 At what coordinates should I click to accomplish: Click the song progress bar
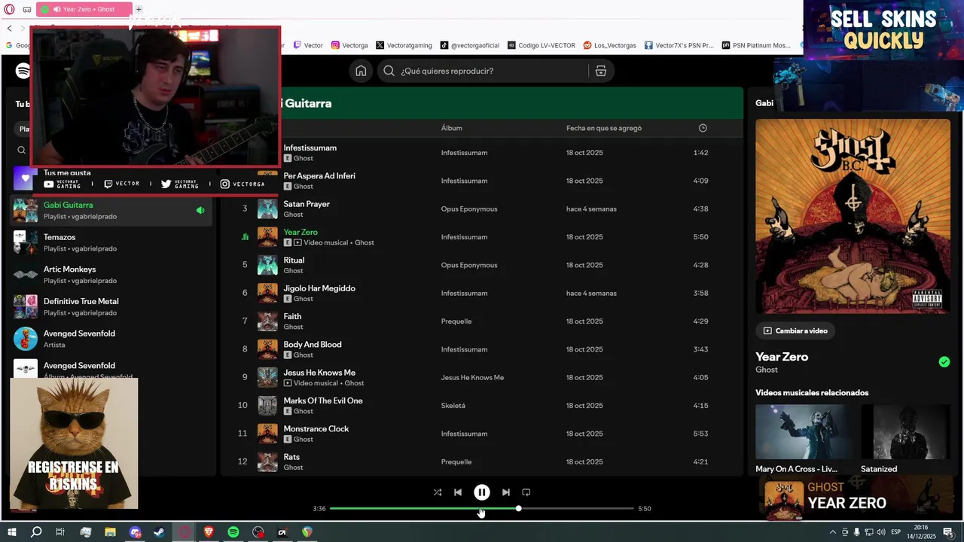click(x=482, y=509)
